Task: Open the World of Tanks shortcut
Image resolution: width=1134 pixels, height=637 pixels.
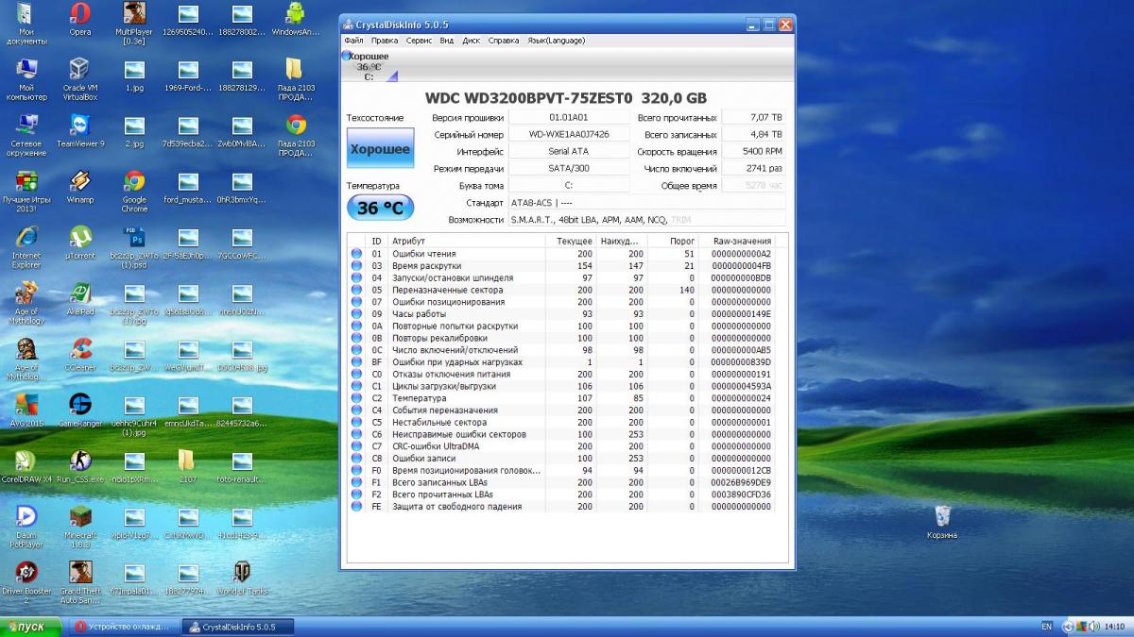Action: coord(242,573)
